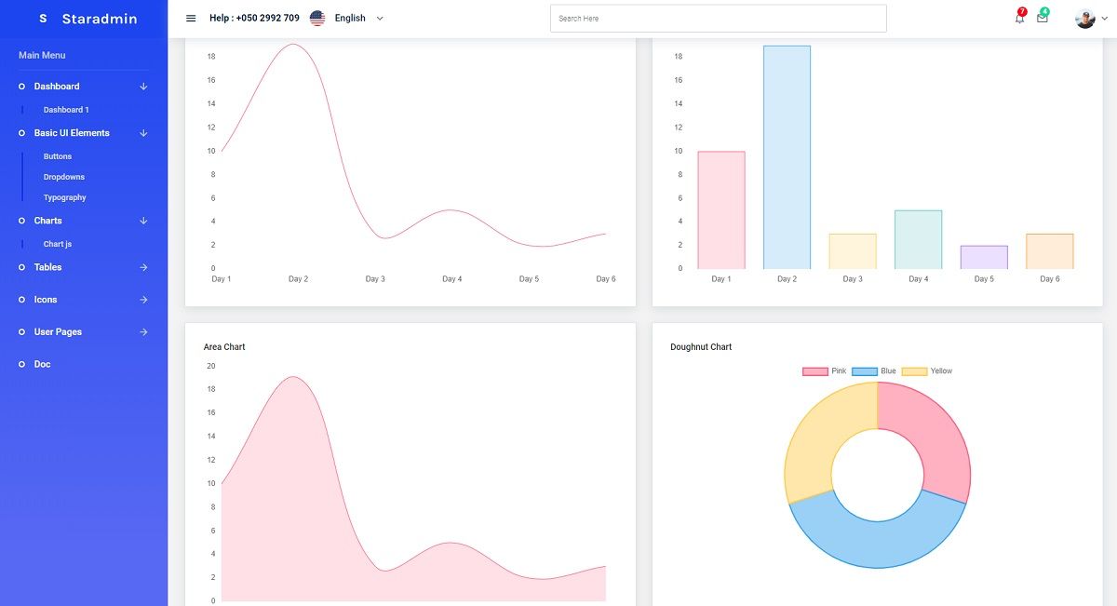Click the Main Menu heading
The image size is (1117, 606).
[x=42, y=55]
